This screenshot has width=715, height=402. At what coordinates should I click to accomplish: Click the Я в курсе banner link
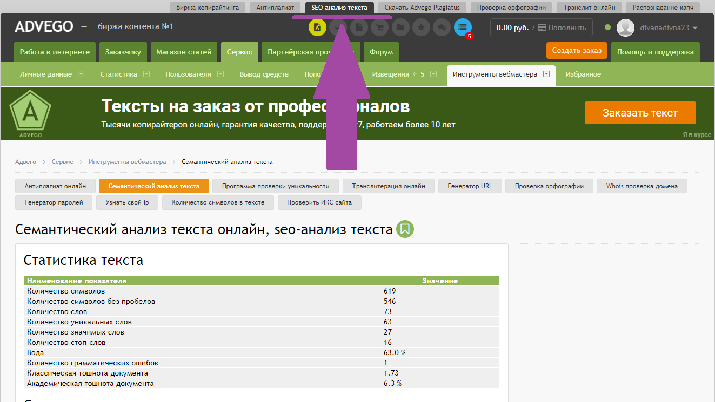pos(697,135)
